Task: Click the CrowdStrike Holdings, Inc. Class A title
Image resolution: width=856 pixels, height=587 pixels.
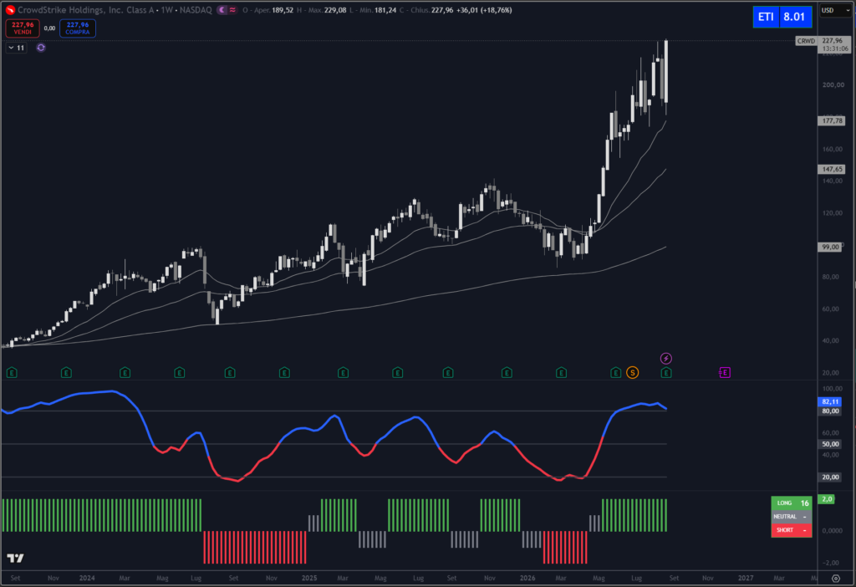Action: point(86,10)
